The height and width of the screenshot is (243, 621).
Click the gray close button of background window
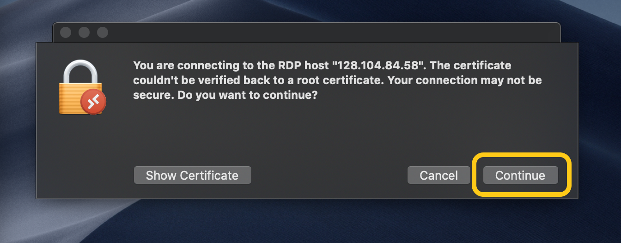66,32
